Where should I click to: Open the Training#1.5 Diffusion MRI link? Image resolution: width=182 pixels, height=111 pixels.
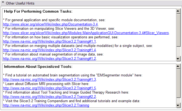(50, 88)
